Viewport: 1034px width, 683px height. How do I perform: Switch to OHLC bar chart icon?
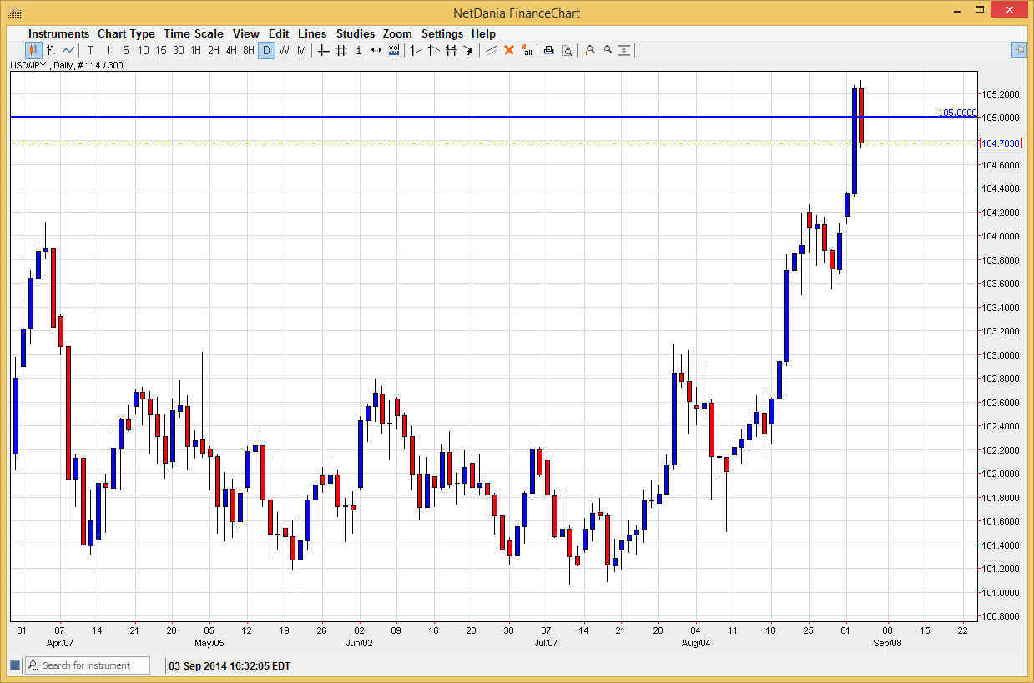[x=51, y=50]
